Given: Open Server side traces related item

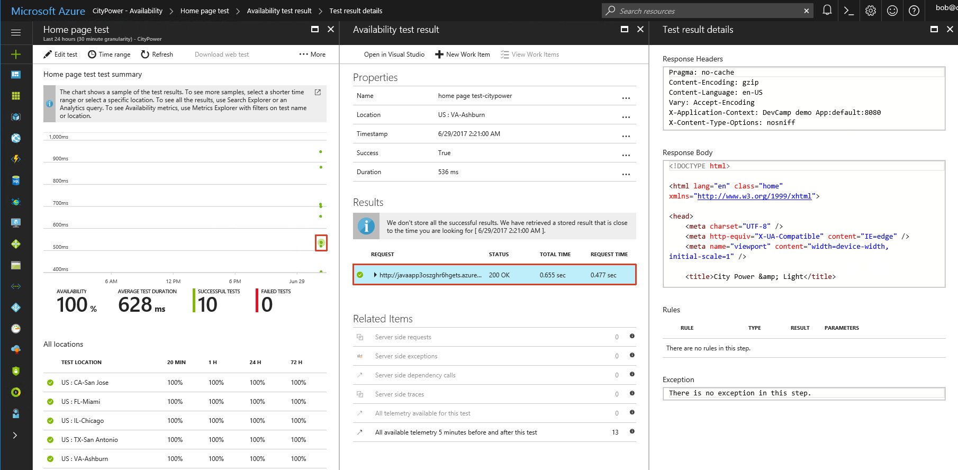Looking at the screenshot, I should (494, 394).
